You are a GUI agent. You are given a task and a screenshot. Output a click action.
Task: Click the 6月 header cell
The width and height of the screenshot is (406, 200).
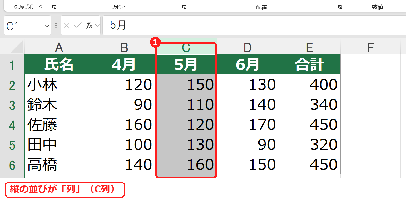(x=248, y=64)
